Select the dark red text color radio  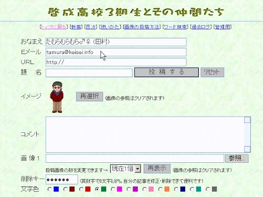pos(65,189)
